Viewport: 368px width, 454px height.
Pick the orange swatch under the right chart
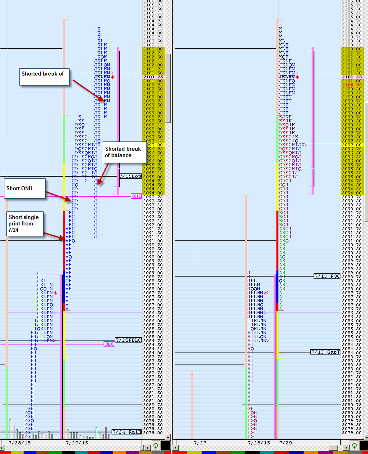311,452
